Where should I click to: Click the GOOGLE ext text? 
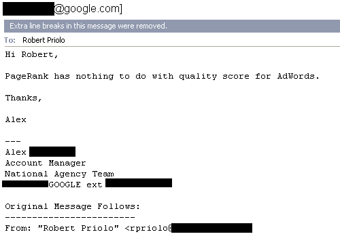(75, 185)
